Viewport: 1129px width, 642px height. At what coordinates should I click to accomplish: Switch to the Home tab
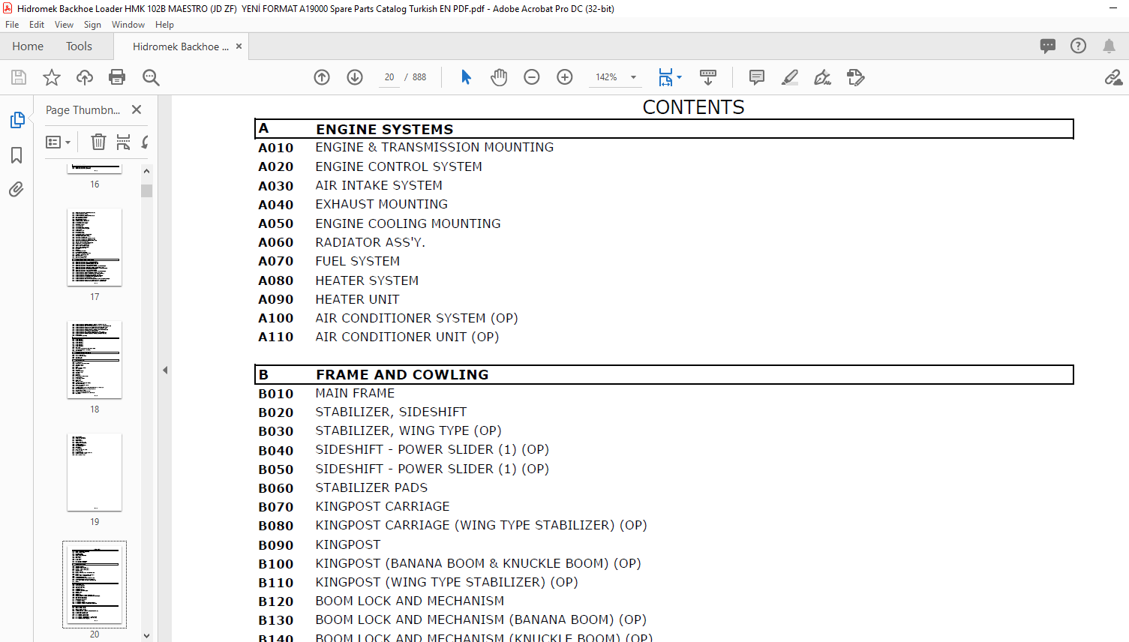pos(28,46)
